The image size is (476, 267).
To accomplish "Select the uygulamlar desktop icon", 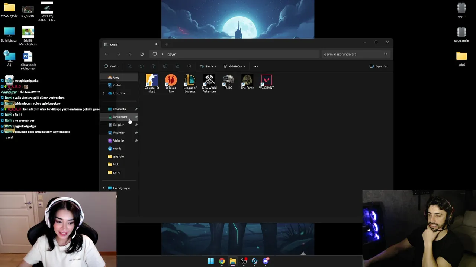I will pos(461,34).
